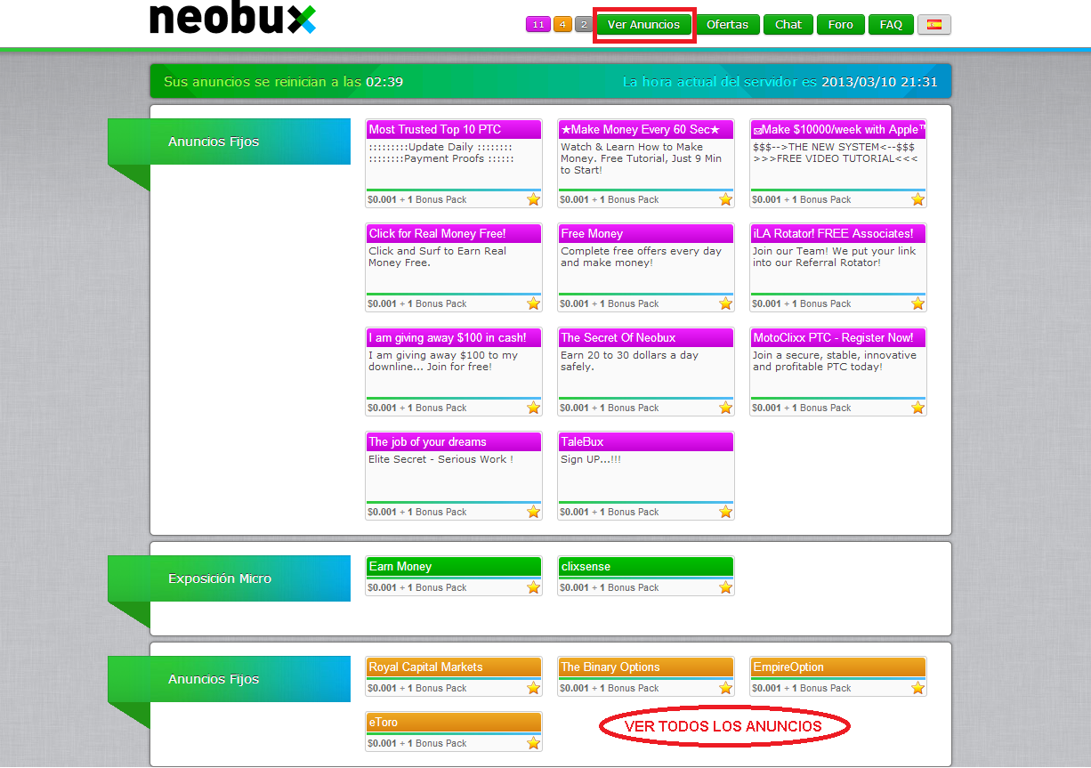Open the FAQ page
Image resolution: width=1091 pixels, height=768 pixels.
click(x=891, y=25)
